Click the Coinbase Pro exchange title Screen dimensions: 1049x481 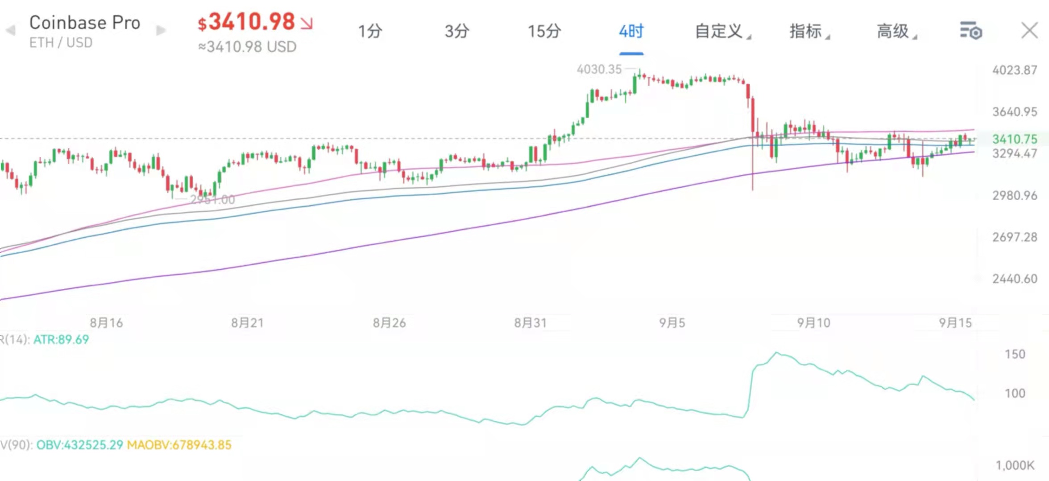(x=85, y=23)
